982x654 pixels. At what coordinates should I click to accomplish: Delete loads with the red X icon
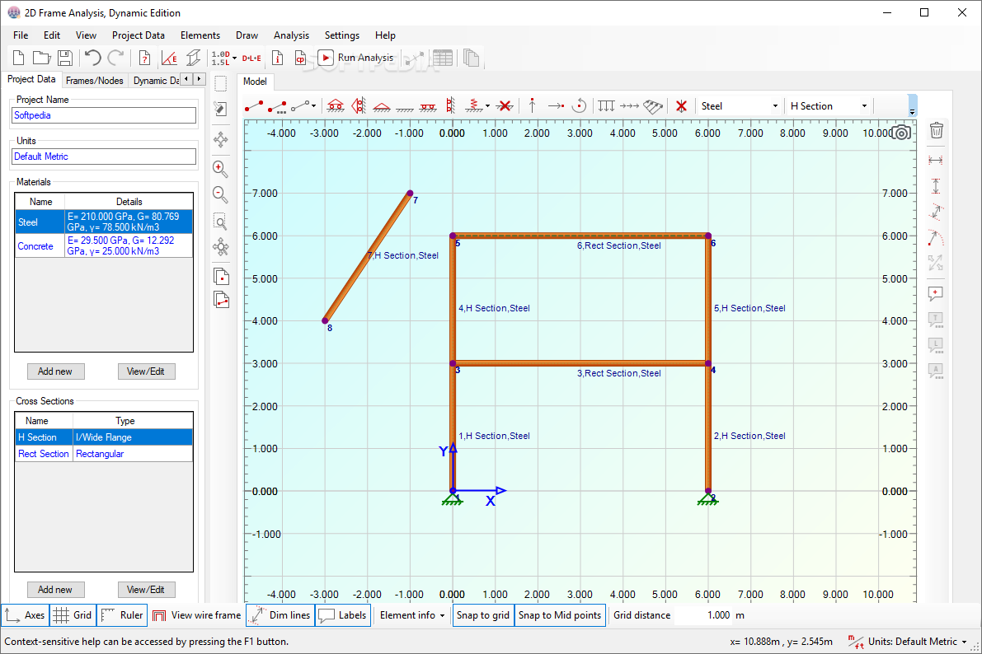click(x=681, y=105)
